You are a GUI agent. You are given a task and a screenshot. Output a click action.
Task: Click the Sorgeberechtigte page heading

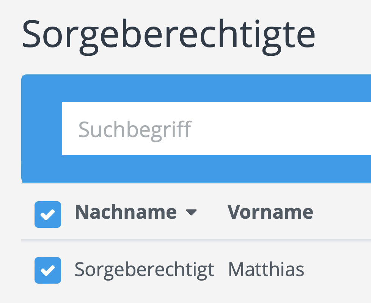(x=169, y=35)
